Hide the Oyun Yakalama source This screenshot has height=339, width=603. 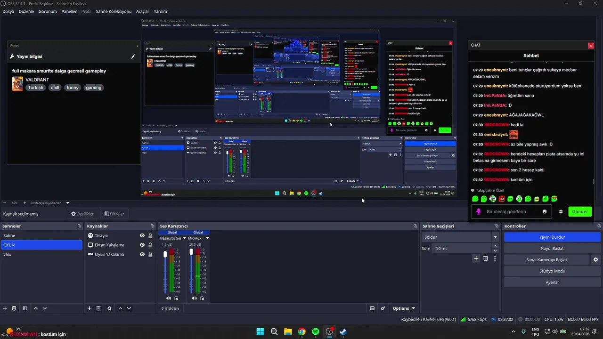(142, 254)
